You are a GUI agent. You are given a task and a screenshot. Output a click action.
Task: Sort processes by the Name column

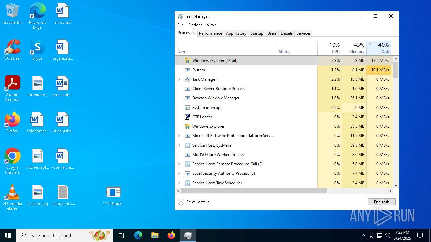point(226,48)
